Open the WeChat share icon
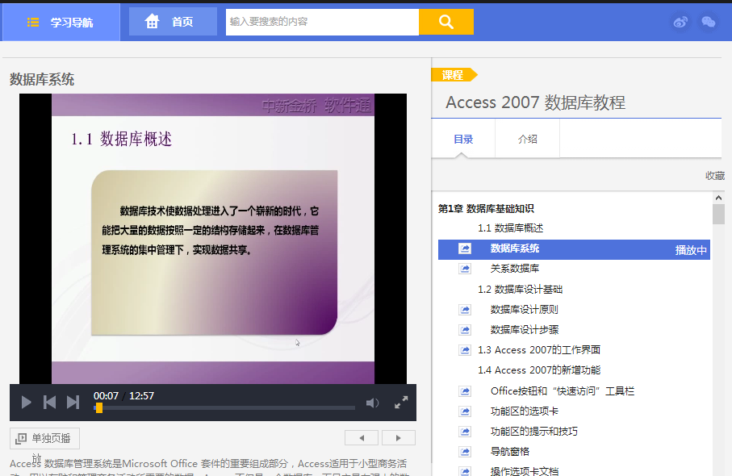 pos(708,22)
